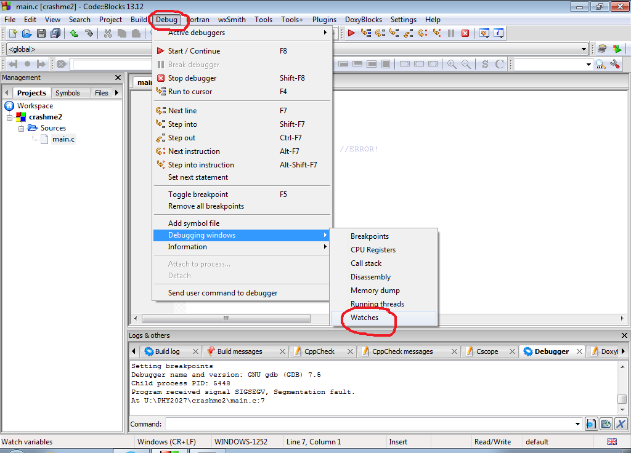Image resolution: width=631 pixels, height=453 pixels.
Task: Toggle source view with the S icon
Action: point(485,64)
